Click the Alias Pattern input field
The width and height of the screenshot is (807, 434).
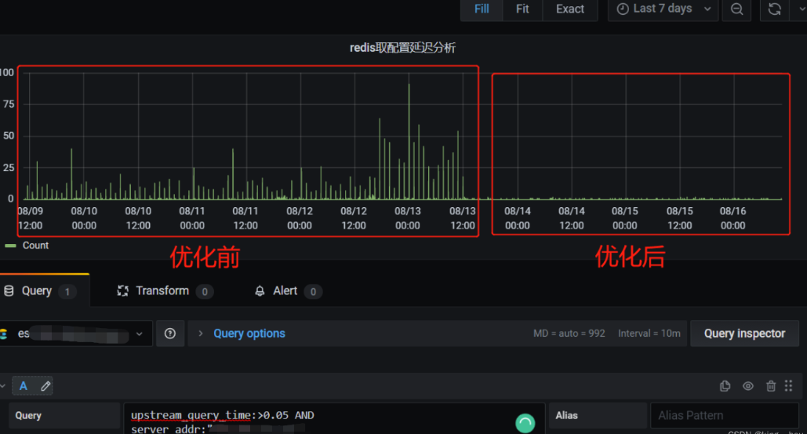point(724,416)
